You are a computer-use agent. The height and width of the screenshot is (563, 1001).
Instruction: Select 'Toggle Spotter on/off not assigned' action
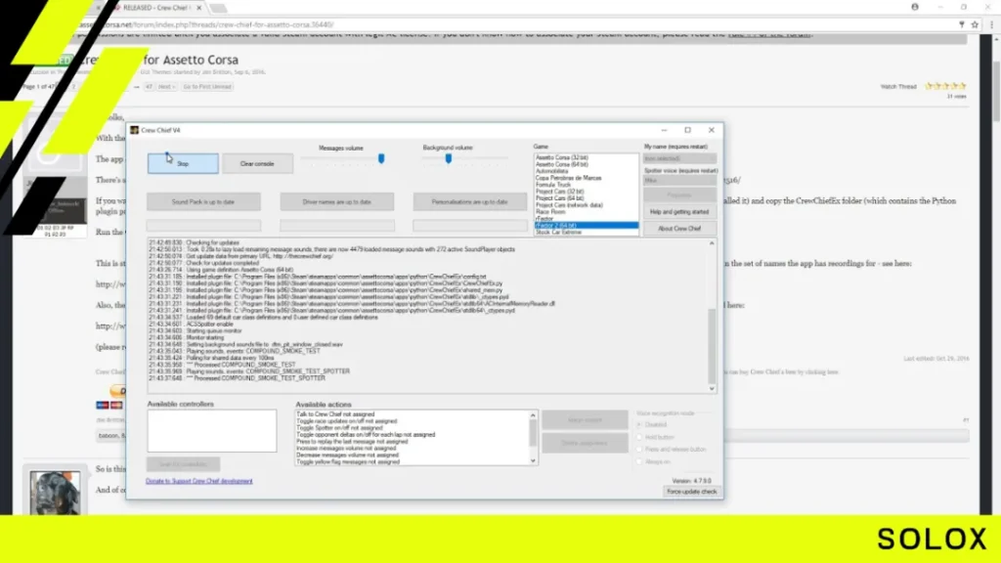(x=339, y=428)
